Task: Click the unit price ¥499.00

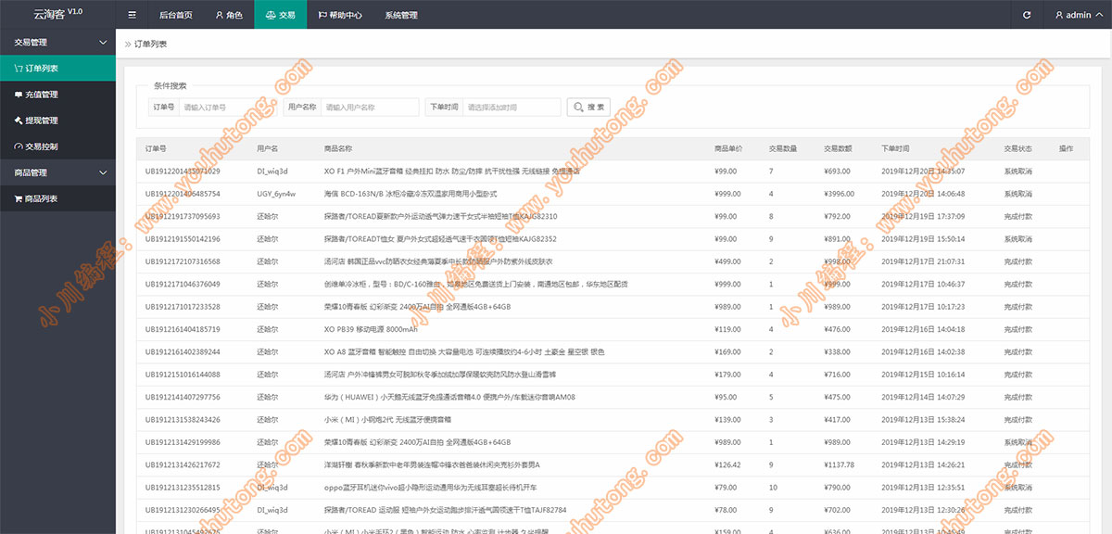Action: tap(728, 261)
